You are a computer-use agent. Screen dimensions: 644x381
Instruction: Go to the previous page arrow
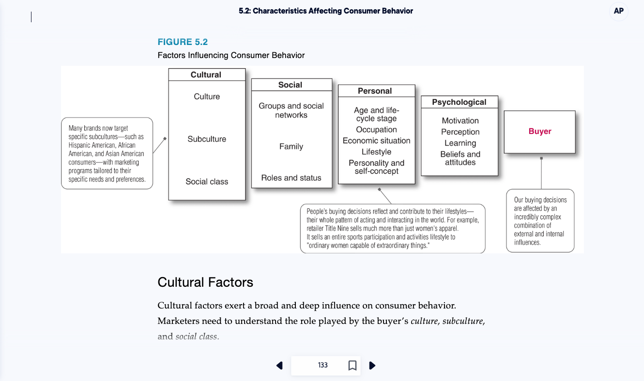click(x=279, y=365)
